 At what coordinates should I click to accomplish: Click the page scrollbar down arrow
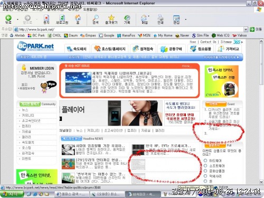(261, 182)
